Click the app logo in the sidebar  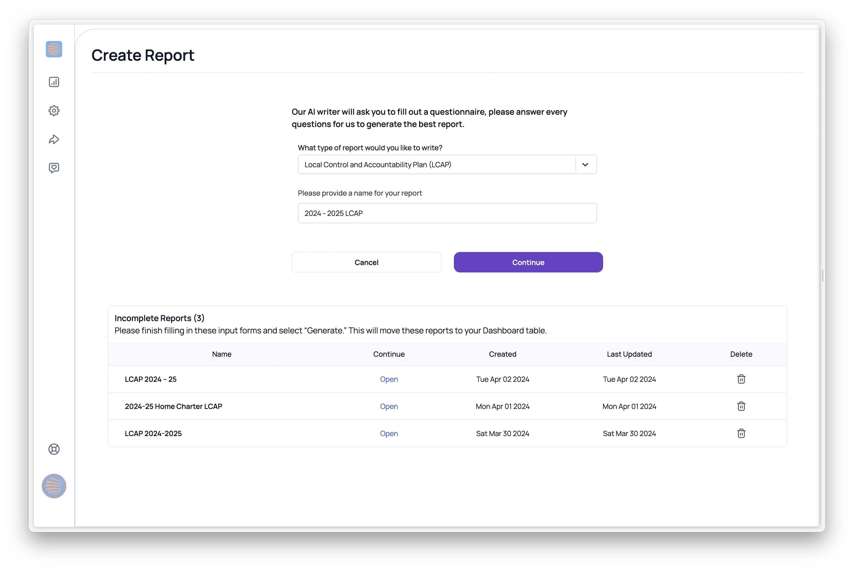click(54, 49)
